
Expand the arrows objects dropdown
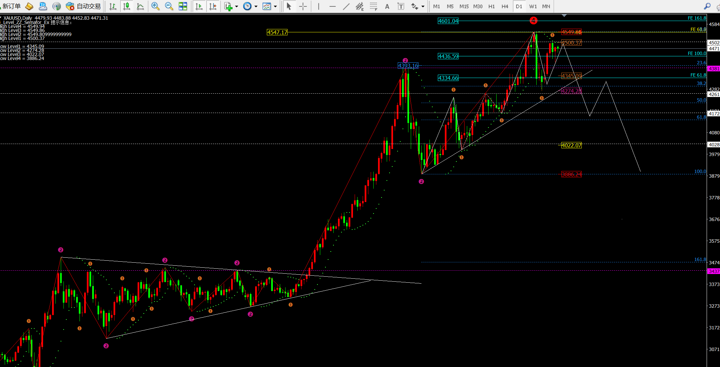(423, 6)
